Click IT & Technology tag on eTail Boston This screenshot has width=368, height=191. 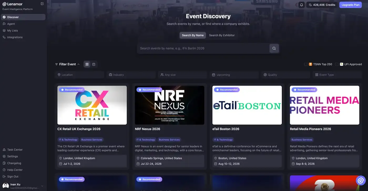[x=223, y=140]
